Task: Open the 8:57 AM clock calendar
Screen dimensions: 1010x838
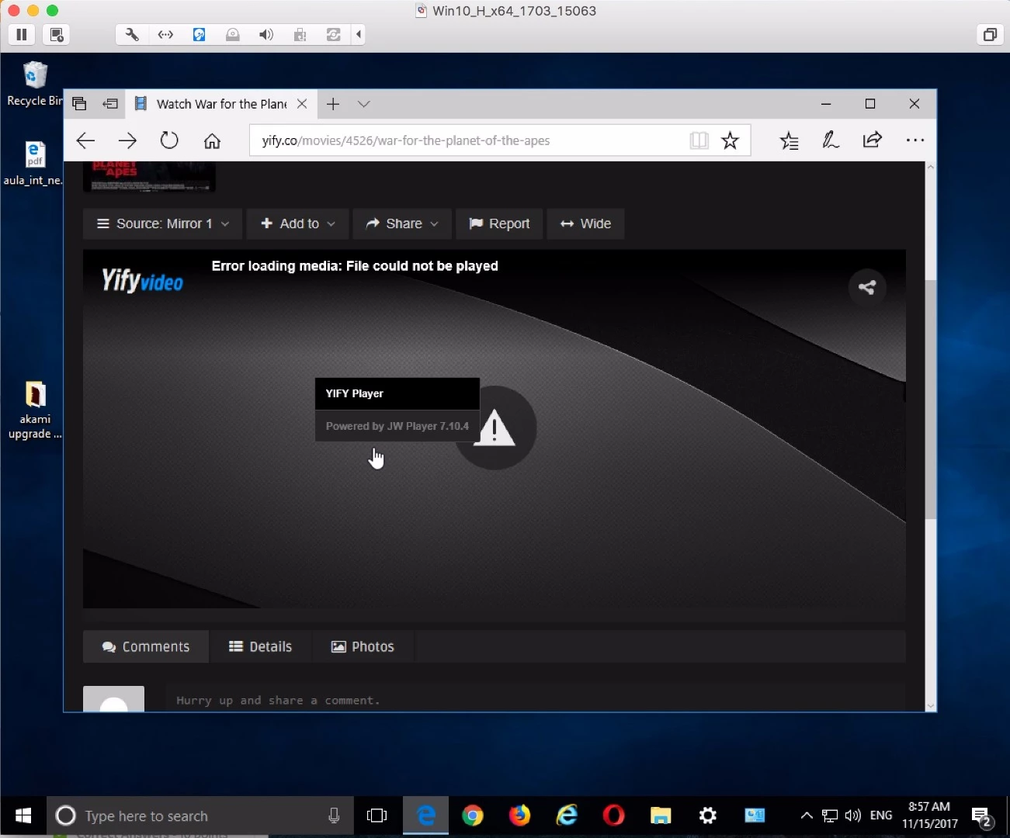Action: (929, 815)
